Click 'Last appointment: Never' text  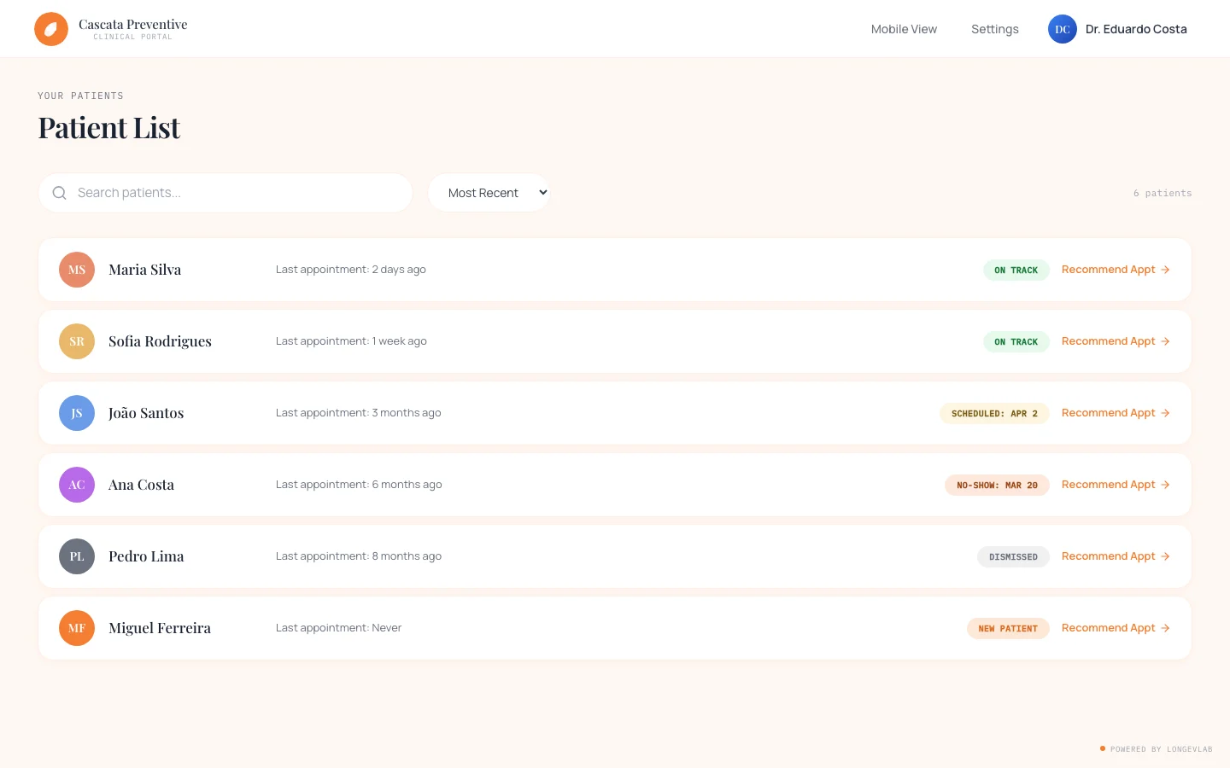[x=338, y=628]
